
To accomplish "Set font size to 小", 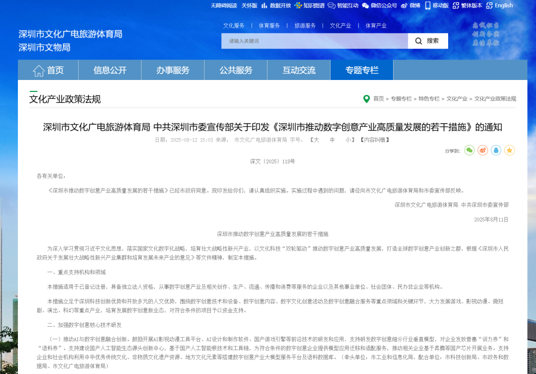I will 348,140.
